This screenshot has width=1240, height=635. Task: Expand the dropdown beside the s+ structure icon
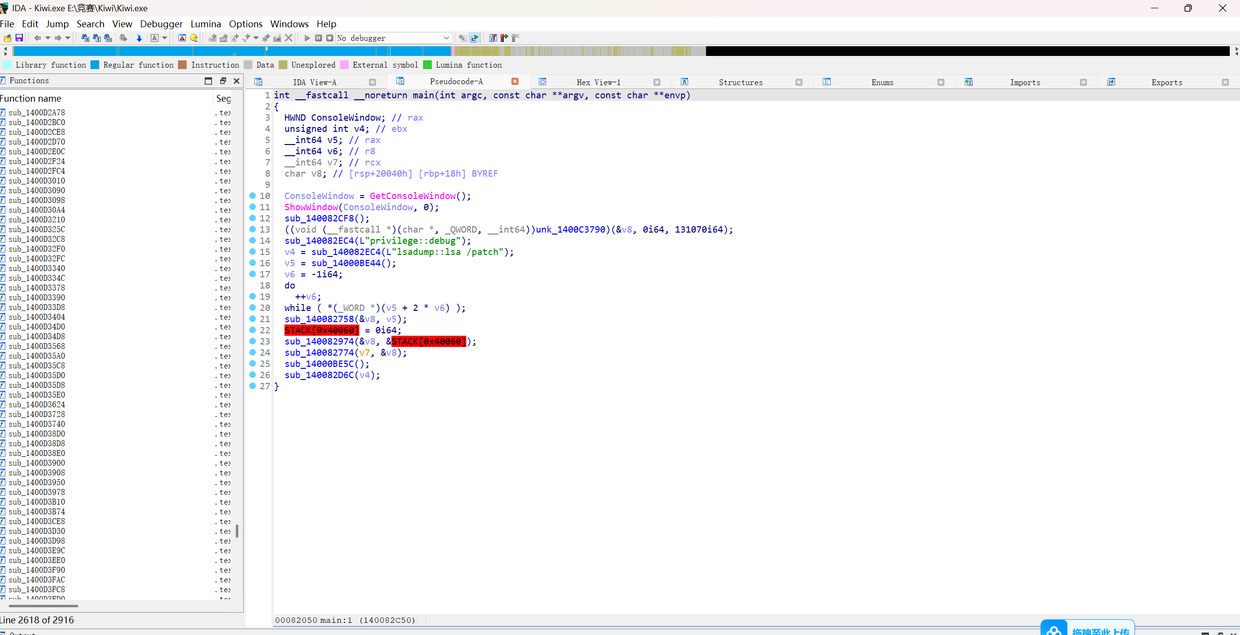coord(256,38)
